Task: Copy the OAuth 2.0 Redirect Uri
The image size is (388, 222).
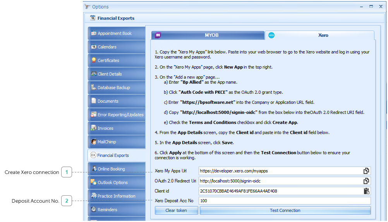Action: click(x=366, y=181)
